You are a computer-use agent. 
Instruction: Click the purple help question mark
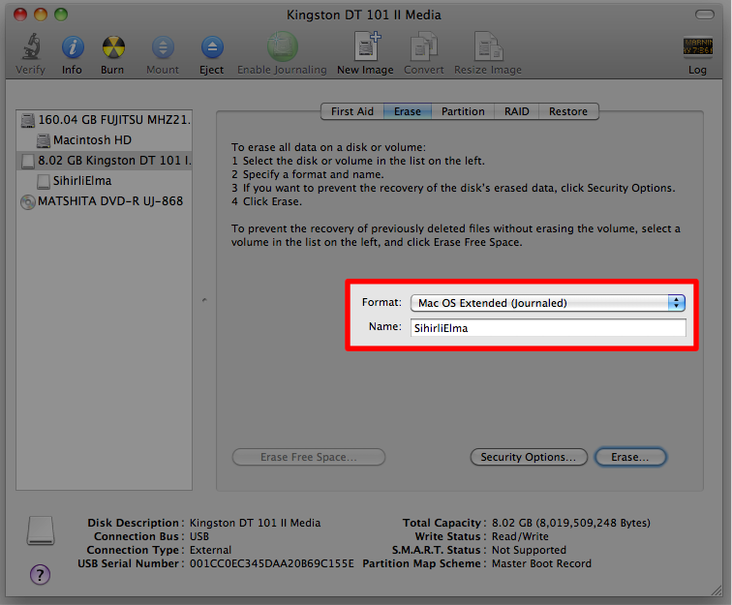41,574
